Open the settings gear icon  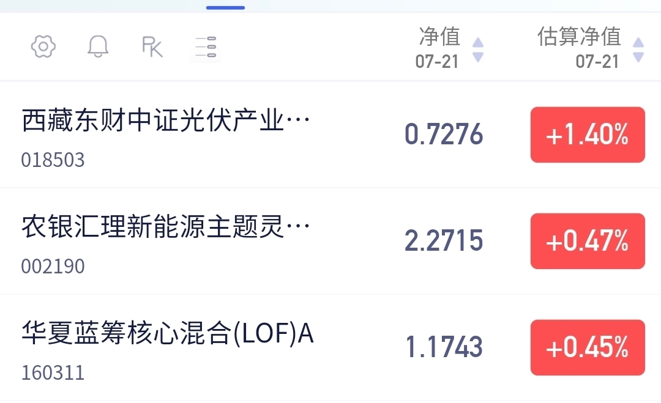pos(43,46)
